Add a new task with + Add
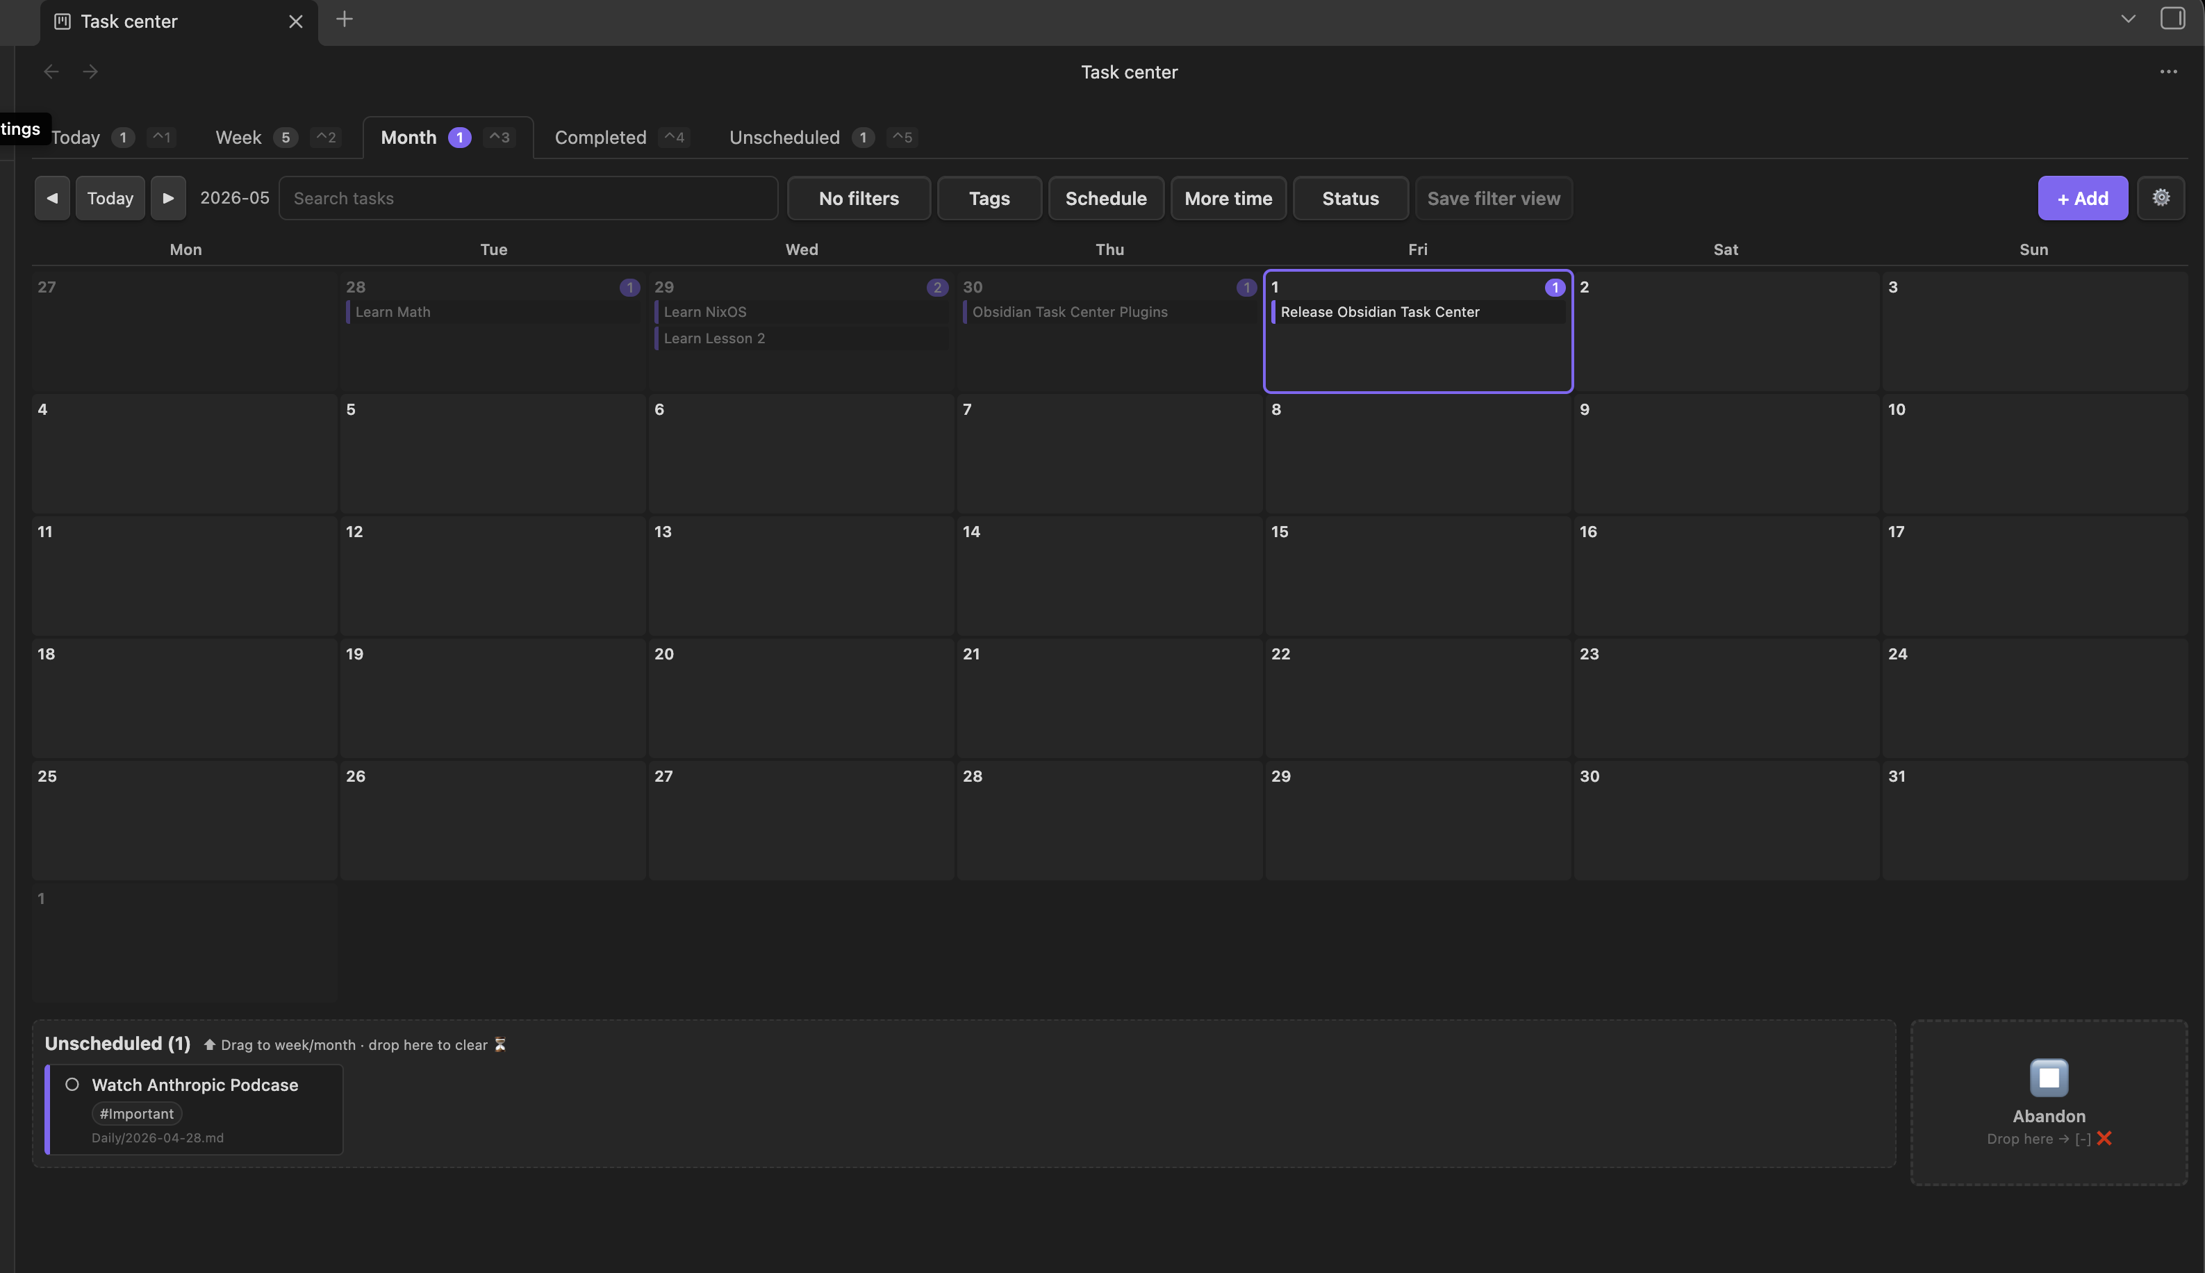The width and height of the screenshot is (2205, 1273). point(2083,199)
